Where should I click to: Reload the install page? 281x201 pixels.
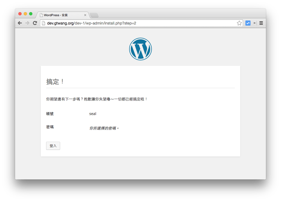pyautogui.click(x=35, y=23)
